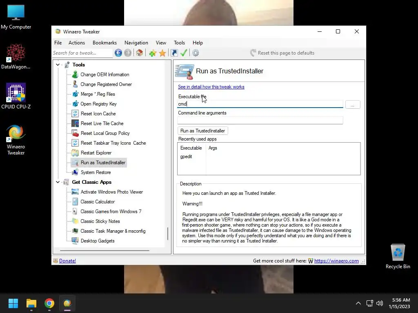Select gpedit in Recently used apps
Screen dimensions: 418x313
click(186, 156)
